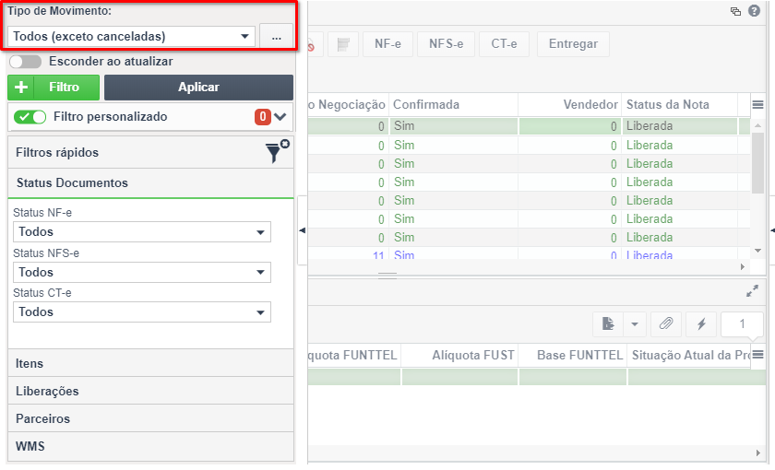
Task: Click the red filter count badge
Action: coord(262,117)
